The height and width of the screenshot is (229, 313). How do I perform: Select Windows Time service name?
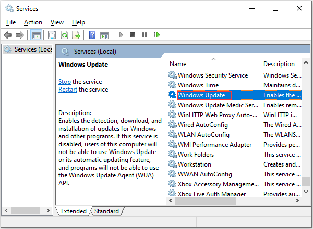(198, 85)
